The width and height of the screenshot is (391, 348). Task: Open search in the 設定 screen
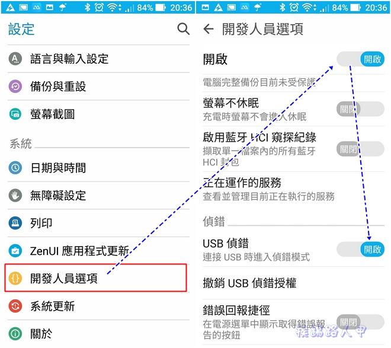[183, 29]
